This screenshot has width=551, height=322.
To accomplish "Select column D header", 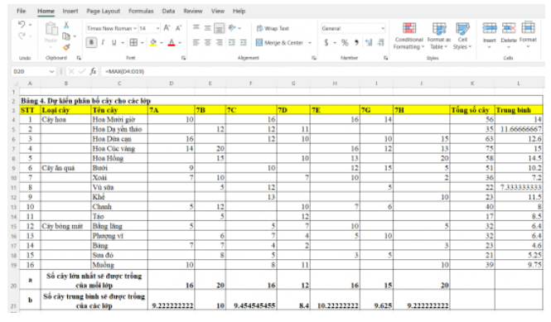I will click(x=172, y=84).
